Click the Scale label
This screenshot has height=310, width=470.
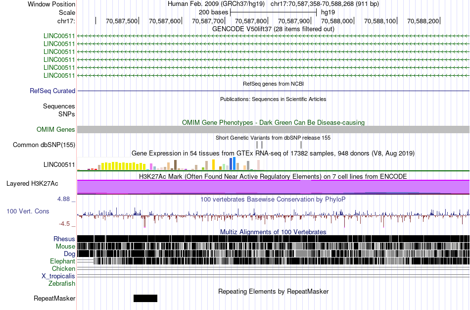point(67,12)
